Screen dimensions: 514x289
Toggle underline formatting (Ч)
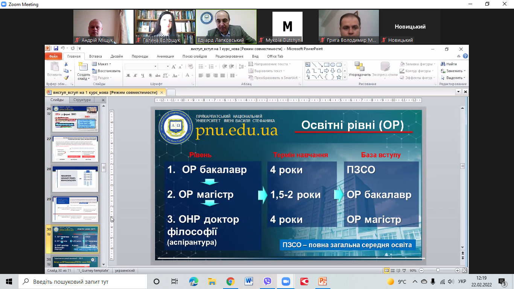click(x=143, y=76)
